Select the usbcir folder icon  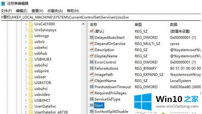[x=31, y=42]
